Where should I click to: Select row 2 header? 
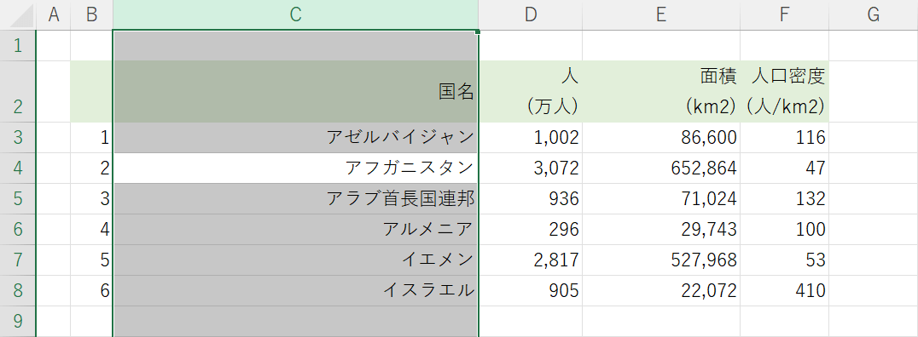coord(18,92)
